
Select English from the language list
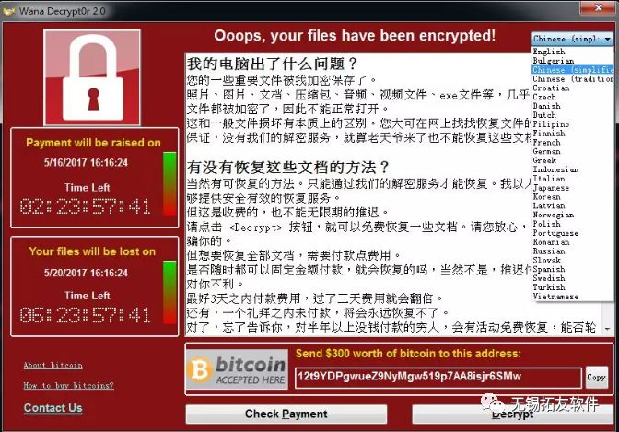[x=549, y=52]
